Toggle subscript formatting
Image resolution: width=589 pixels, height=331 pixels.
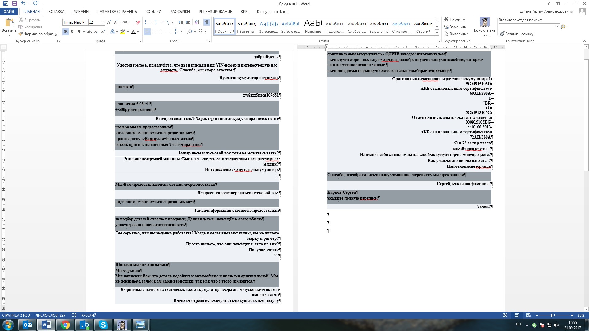(x=96, y=32)
